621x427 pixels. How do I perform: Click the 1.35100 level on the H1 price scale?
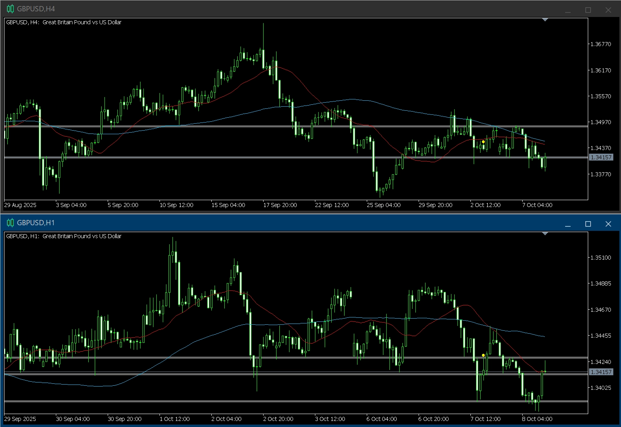[601, 258]
